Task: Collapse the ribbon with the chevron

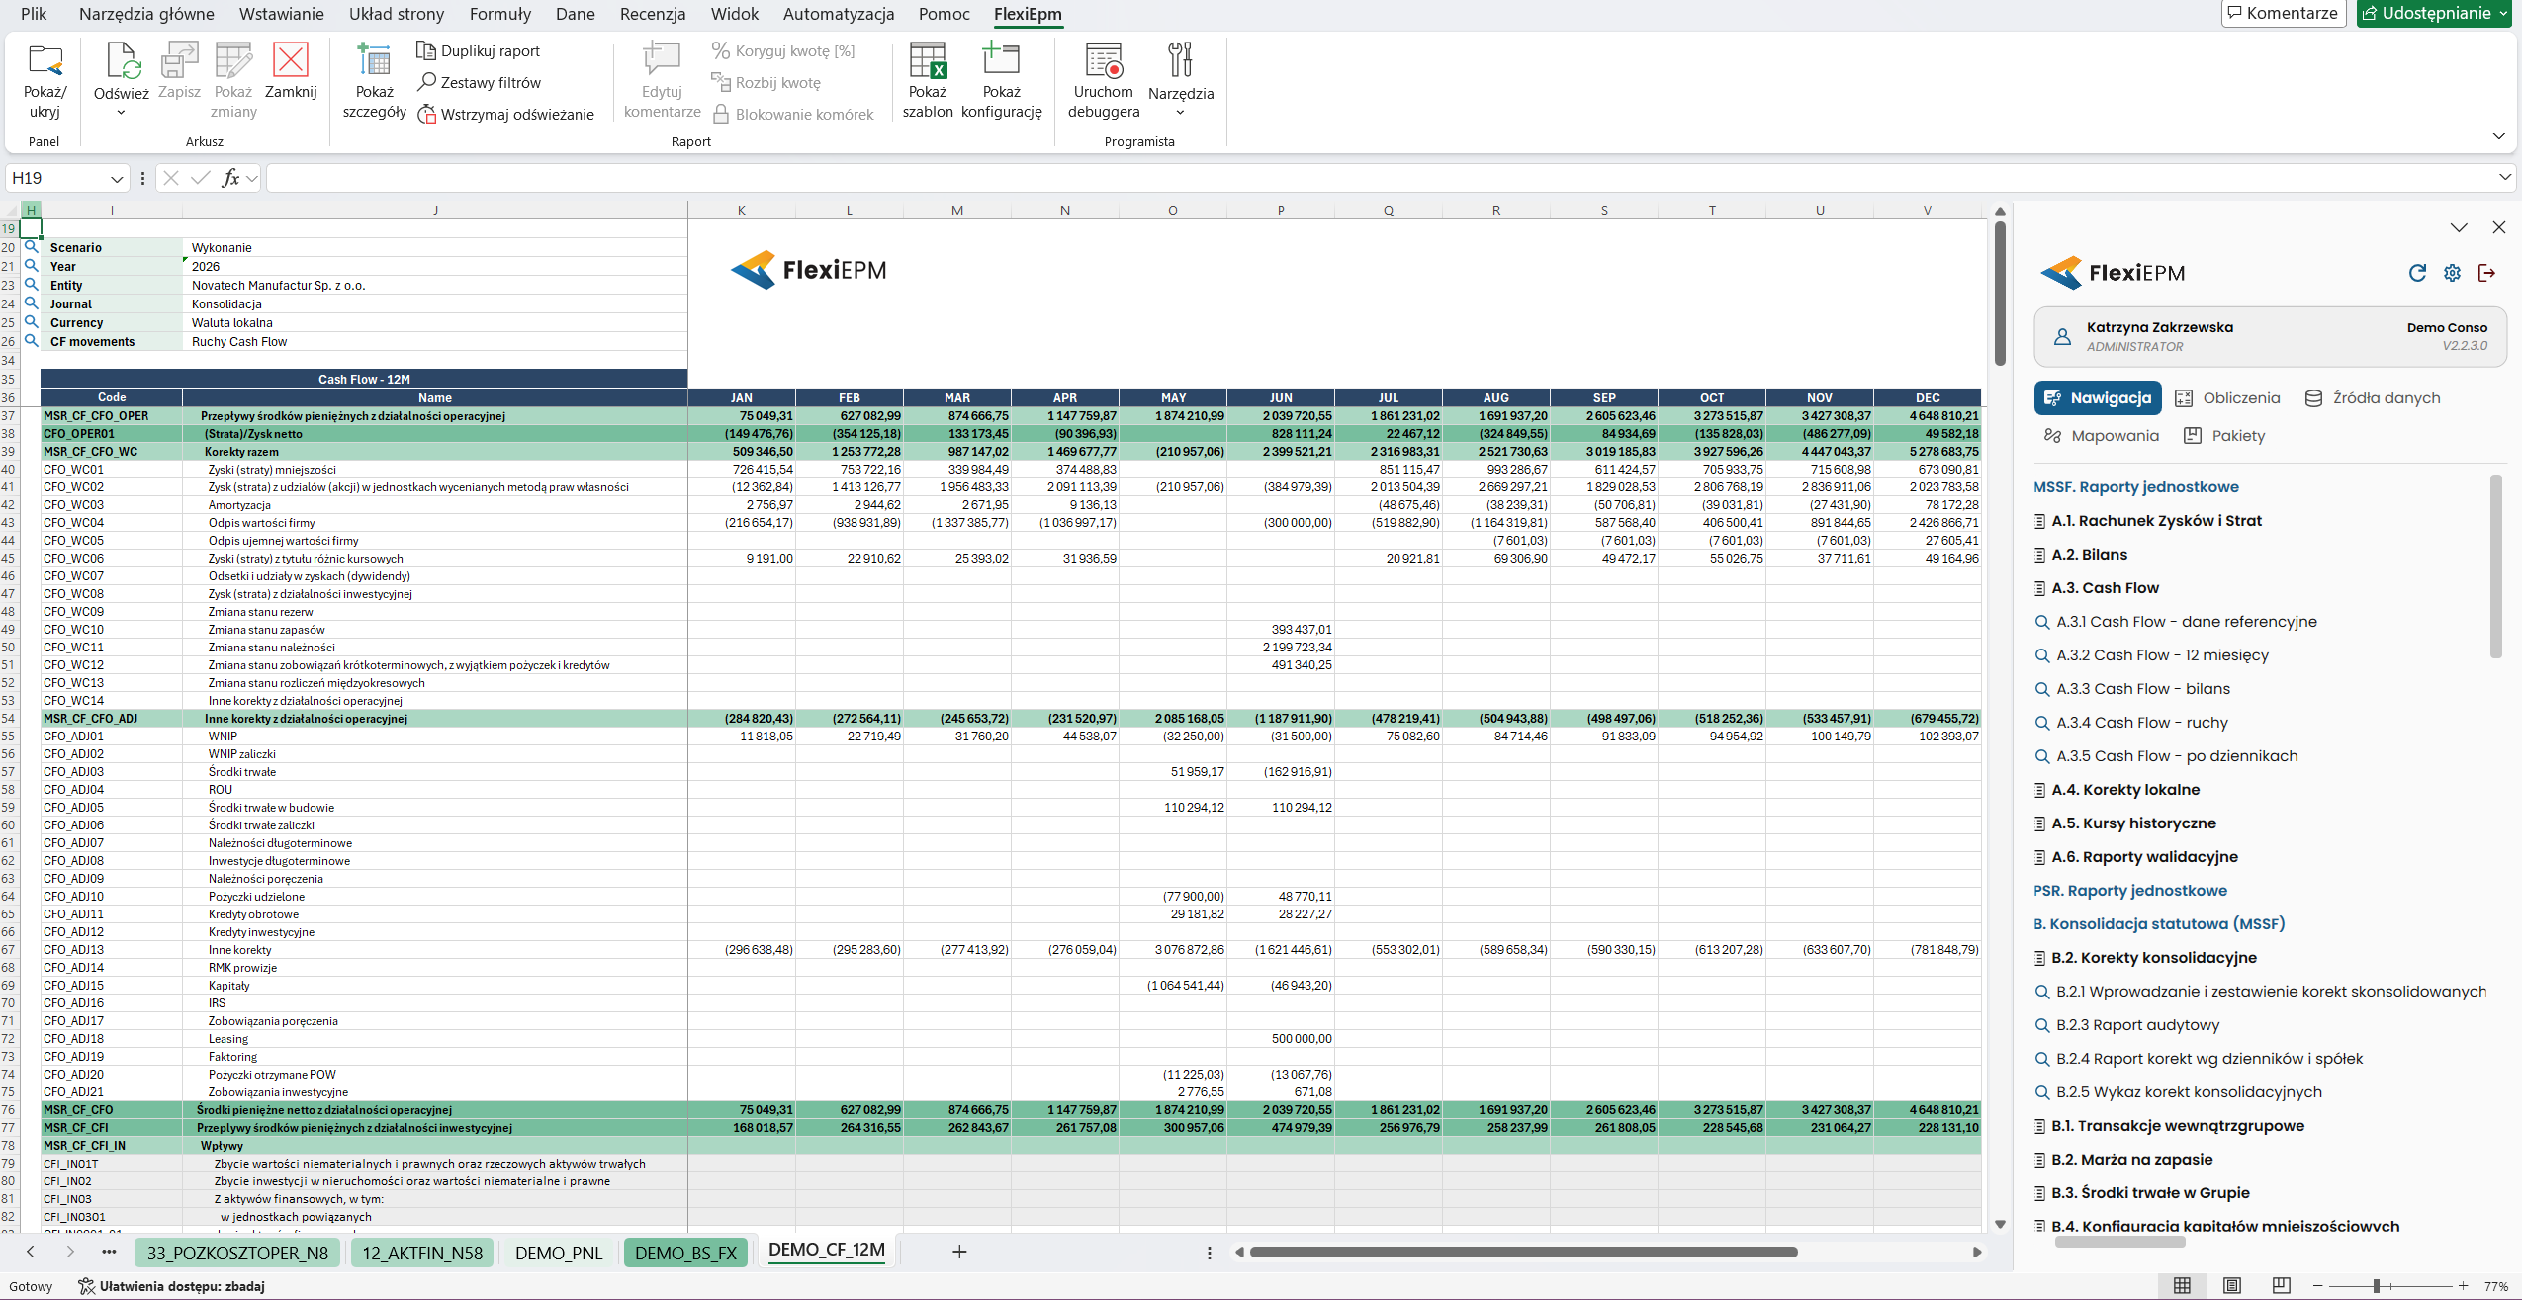Action: tap(2498, 136)
